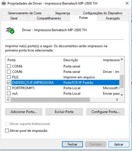The height and width of the screenshot is (151, 132).
Task: Click the port list scroll up arrow
Action: 122,59
